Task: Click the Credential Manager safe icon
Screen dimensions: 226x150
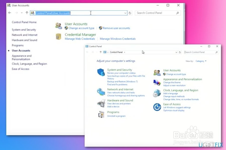Action: pyautogui.click(x=59, y=36)
